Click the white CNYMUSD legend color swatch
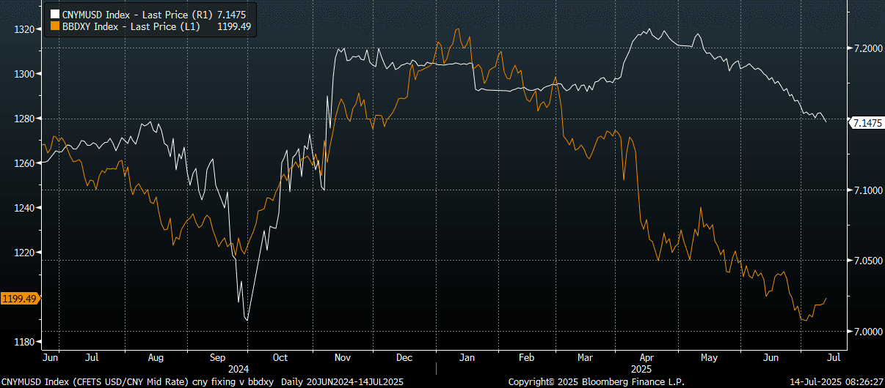 pos(53,13)
